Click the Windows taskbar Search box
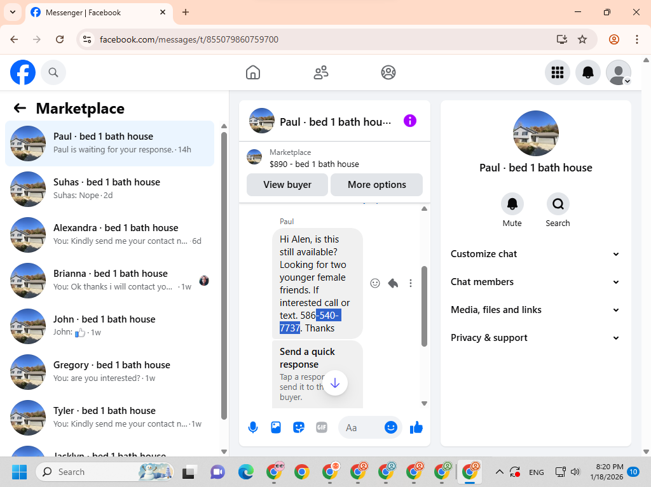The width and height of the screenshot is (651, 487). 105,472
